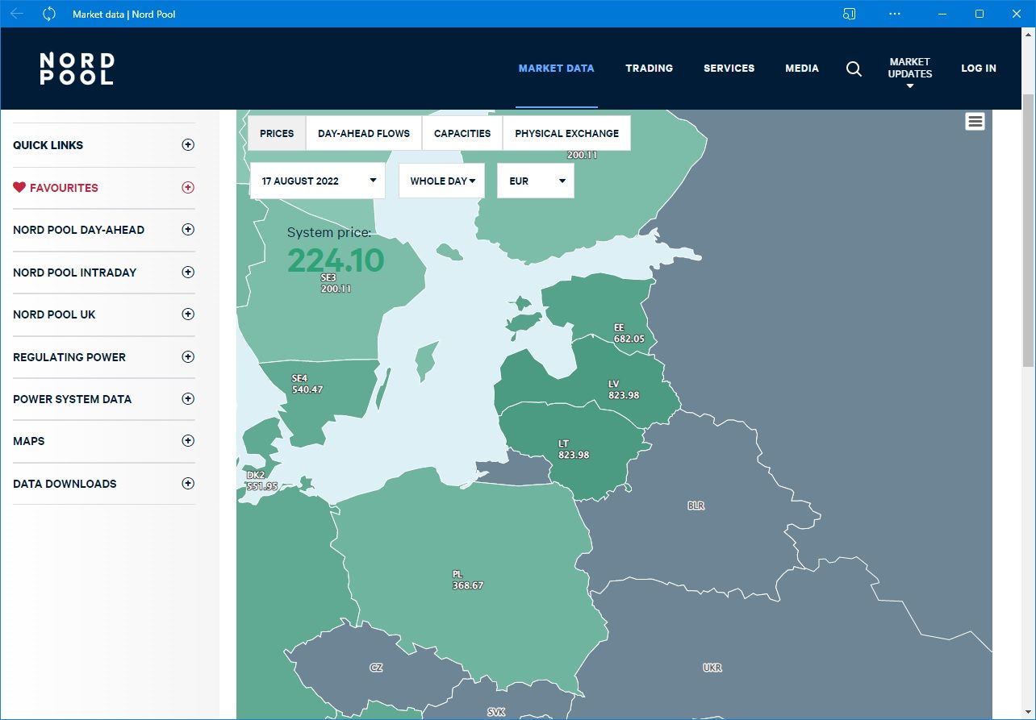Click the SE4 540.47 region label
The image size is (1036, 720).
[307, 384]
